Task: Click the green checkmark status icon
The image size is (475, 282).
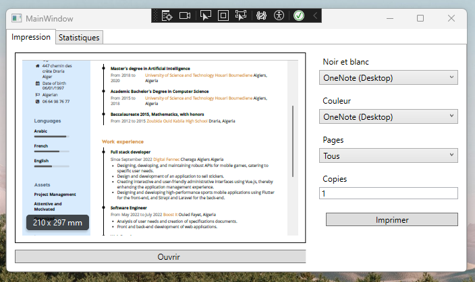Action: (299, 15)
